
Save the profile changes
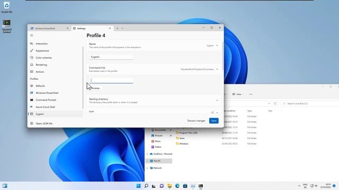(214, 121)
